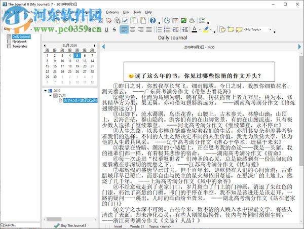The image size is (304, 229).
Task: Go to previous month in calendar
Action: [45, 46]
